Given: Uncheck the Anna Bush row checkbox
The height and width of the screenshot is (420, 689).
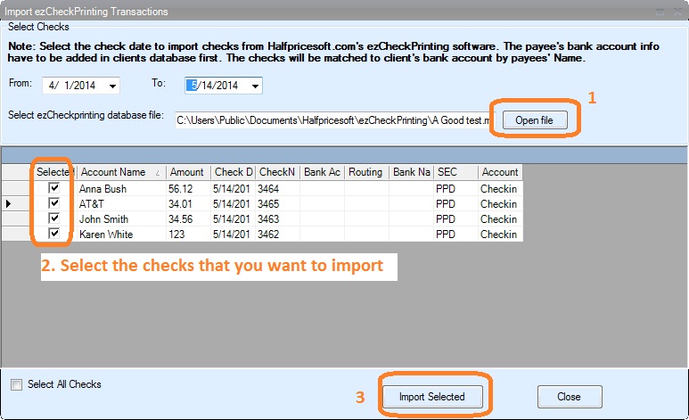Looking at the screenshot, I should [54, 189].
